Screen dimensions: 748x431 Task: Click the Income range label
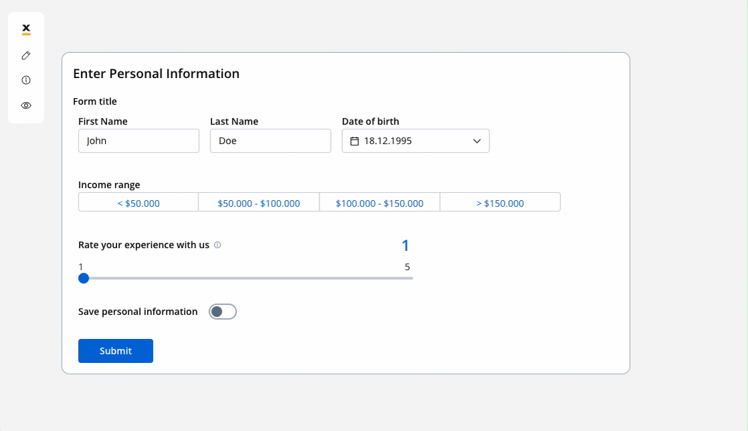click(109, 185)
